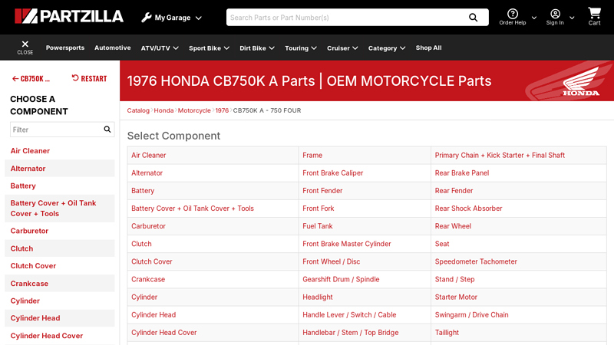Open Rear Wheel component
The height and width of the screenshot is (345, 614).
tap(453, 226)
